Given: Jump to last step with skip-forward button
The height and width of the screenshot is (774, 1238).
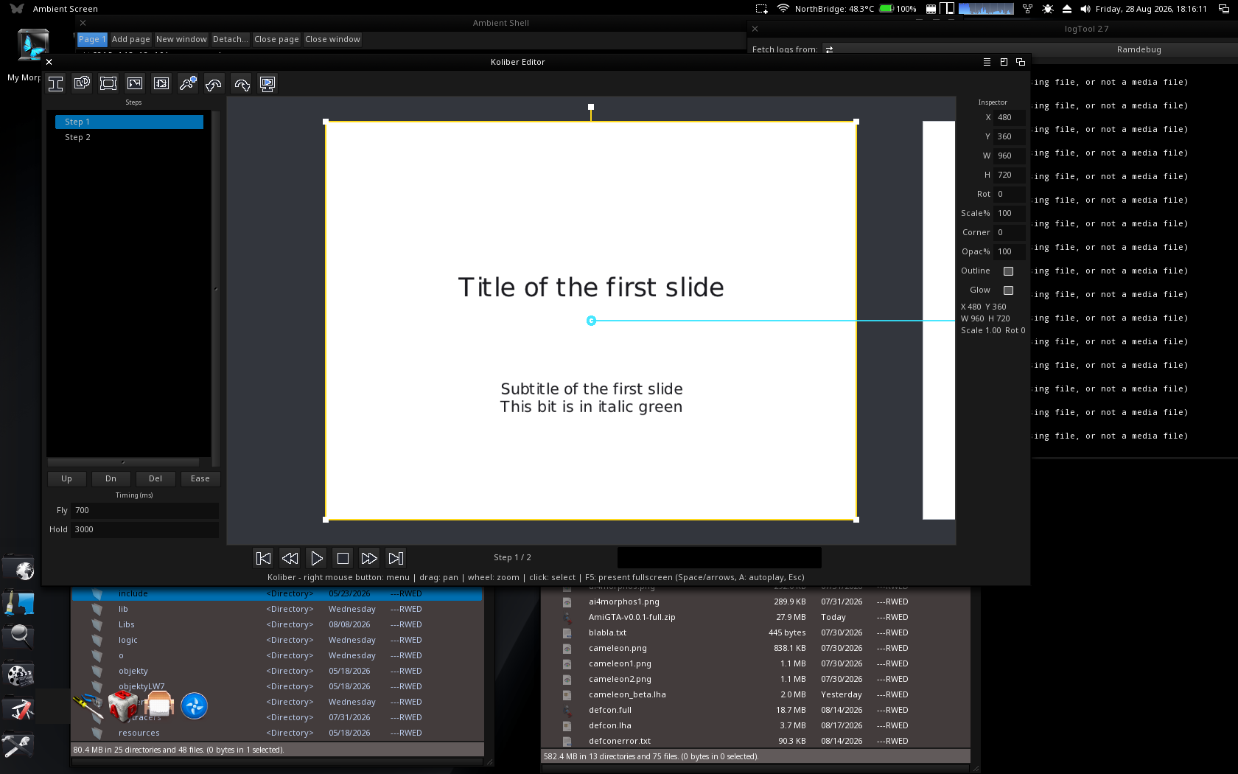Looking at the screenshot, I should 396,558.
